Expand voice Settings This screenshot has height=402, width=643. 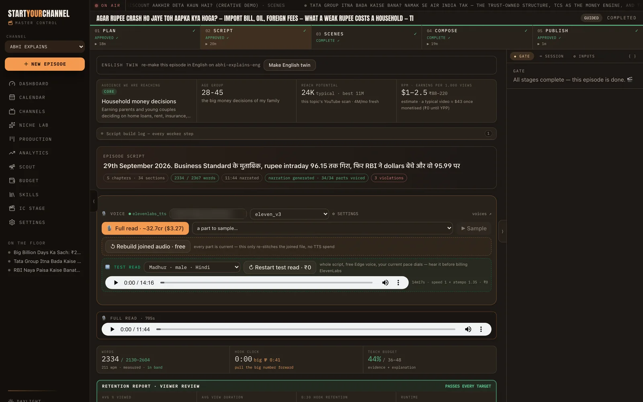[x=345, y=214]
